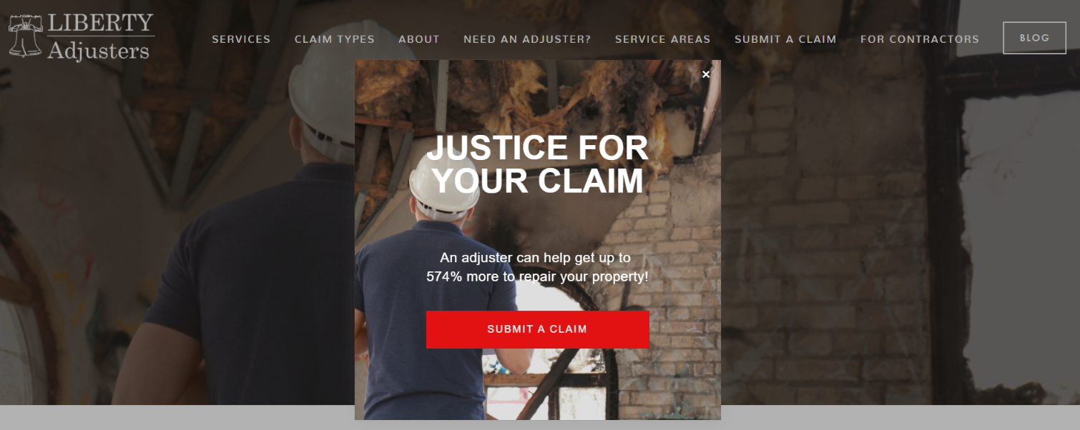
Task: Close the popup with the X icon
Action: [x=706, y=74]
